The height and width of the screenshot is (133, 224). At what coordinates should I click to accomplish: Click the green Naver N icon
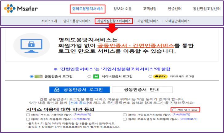point(96,76)
